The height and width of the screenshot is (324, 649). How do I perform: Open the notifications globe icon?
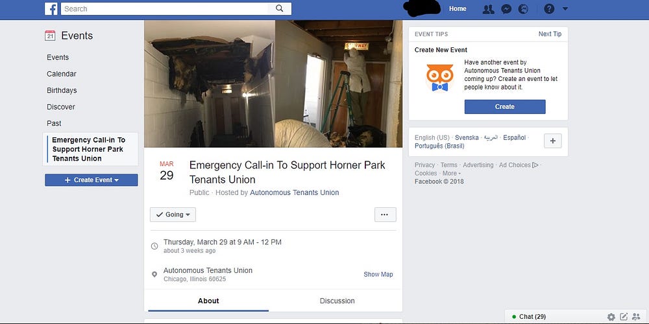pos(523,9)
